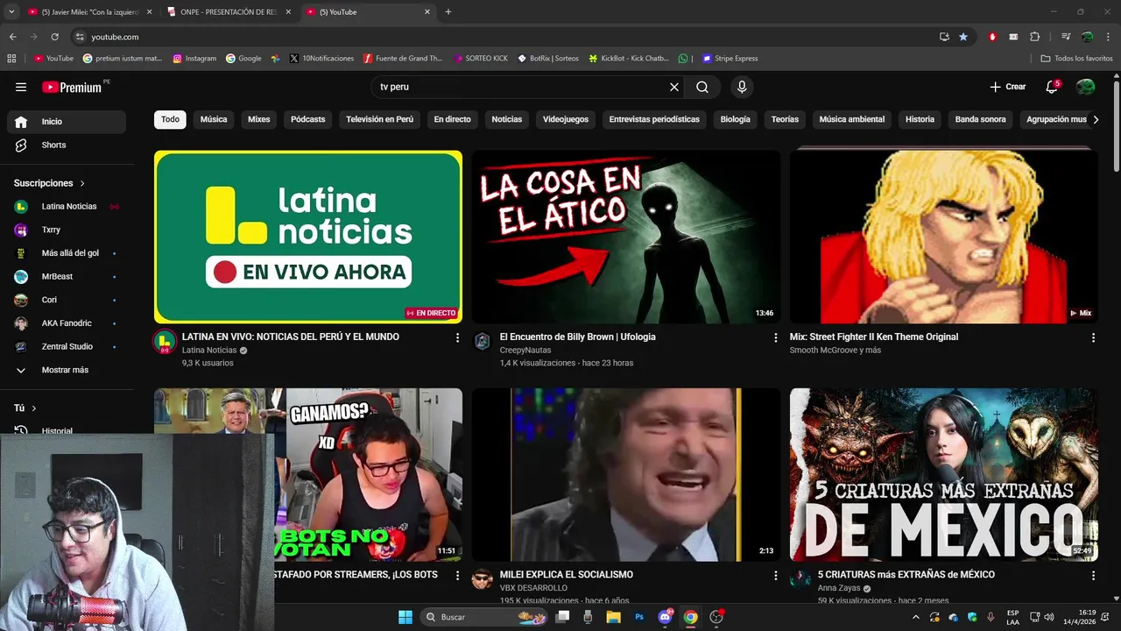
Task: Open SORTEO KICK bookmark
Action: (481, 58)
